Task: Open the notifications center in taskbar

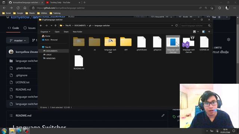Action: (234, 131)
